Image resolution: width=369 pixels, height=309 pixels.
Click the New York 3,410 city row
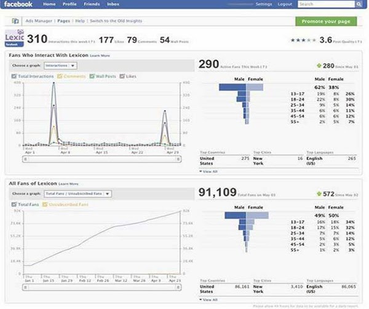278,289
